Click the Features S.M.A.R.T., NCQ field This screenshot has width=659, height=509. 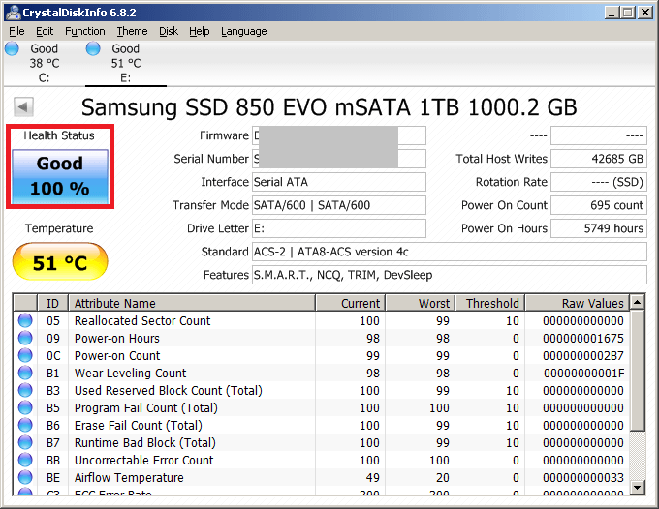pyautogui.click(x=450, y=275)
